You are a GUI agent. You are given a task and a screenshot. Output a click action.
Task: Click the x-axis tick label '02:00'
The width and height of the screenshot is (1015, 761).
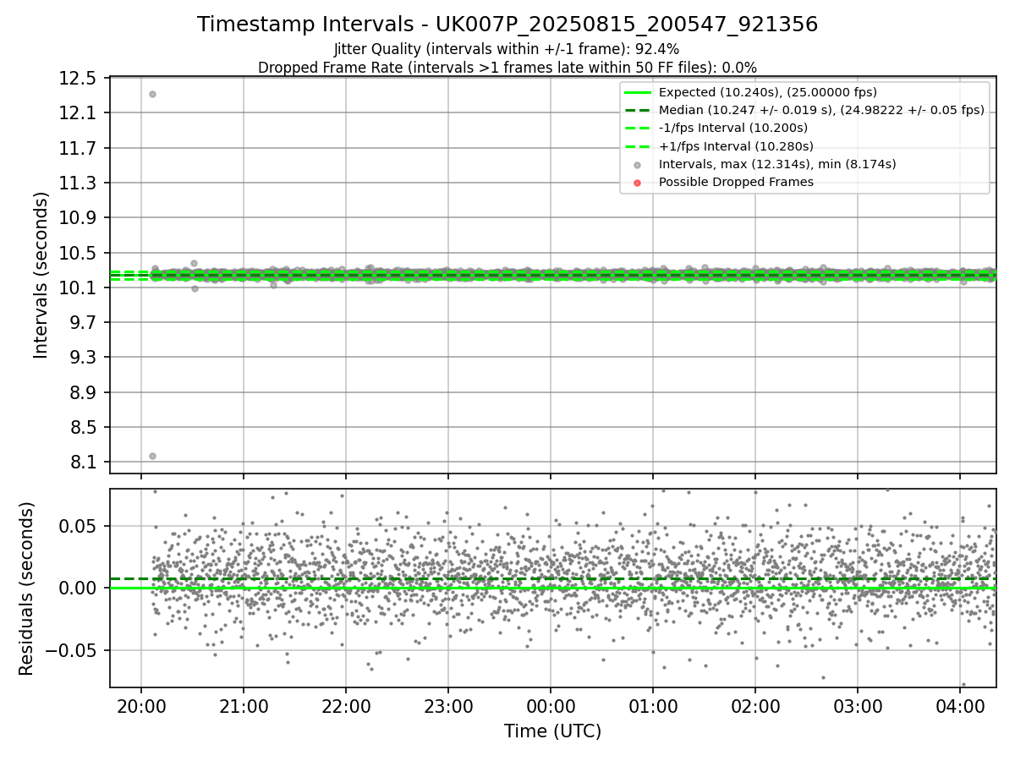point(755,705)
